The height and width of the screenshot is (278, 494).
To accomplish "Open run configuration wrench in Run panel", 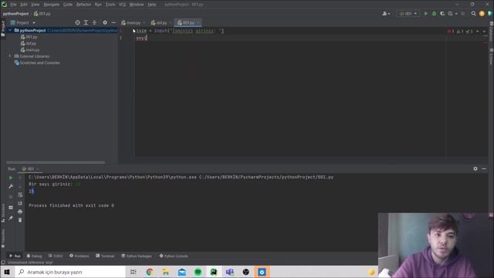I will click(11, 186).
